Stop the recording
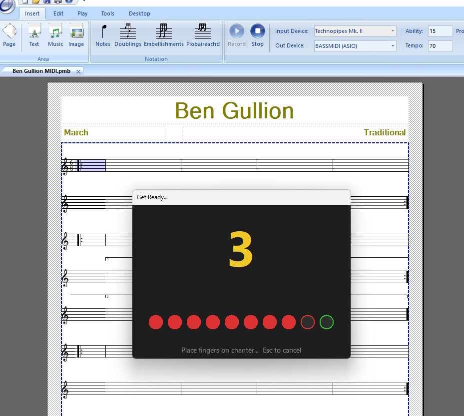The image size is (464, 416). point(257,35)
